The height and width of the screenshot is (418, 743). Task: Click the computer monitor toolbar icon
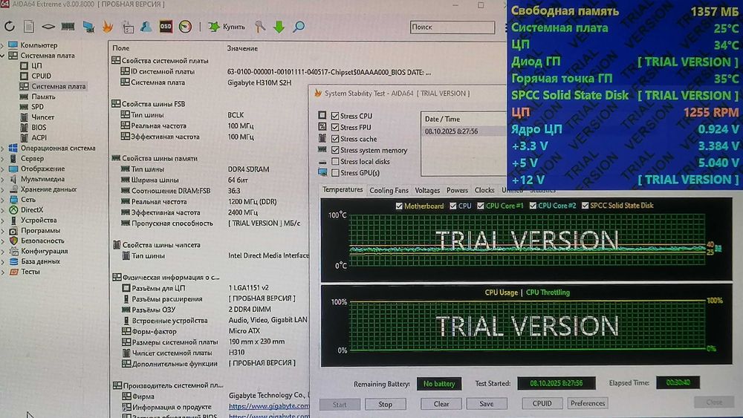88,27
